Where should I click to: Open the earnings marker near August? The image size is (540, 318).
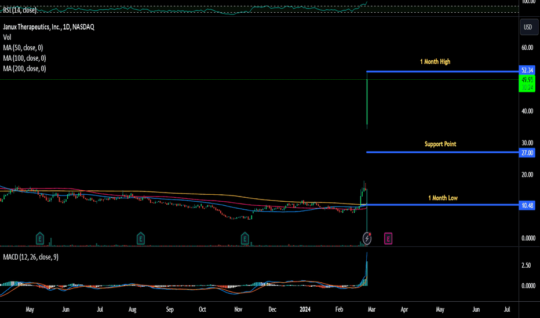click(140, 237)
